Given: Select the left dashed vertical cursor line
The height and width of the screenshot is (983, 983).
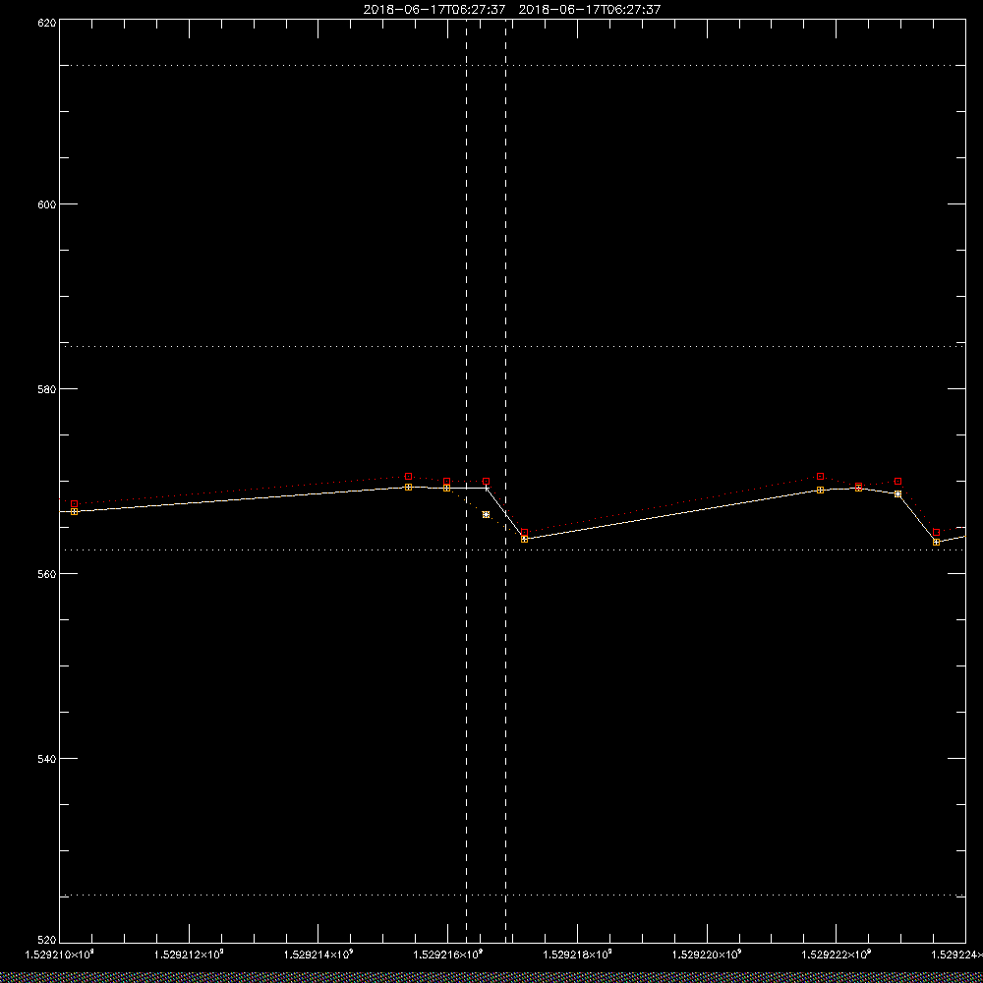Looking at the screenshot, I should click(466, 481).
